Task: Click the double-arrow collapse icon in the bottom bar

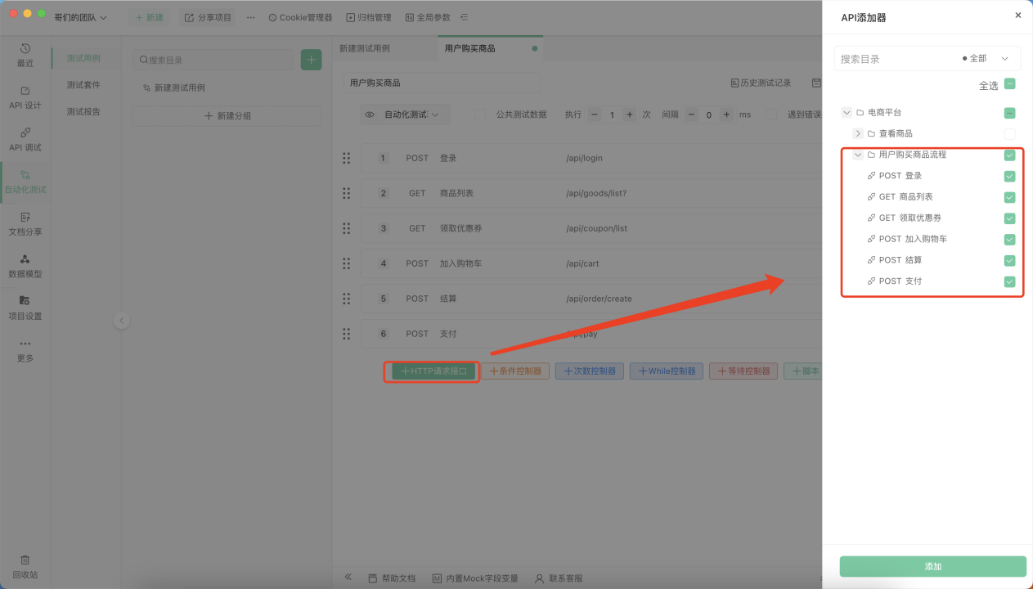Action: click(348, 577)
